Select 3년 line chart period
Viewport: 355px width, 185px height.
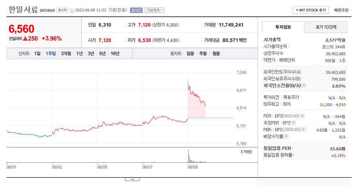pos(91,53)
